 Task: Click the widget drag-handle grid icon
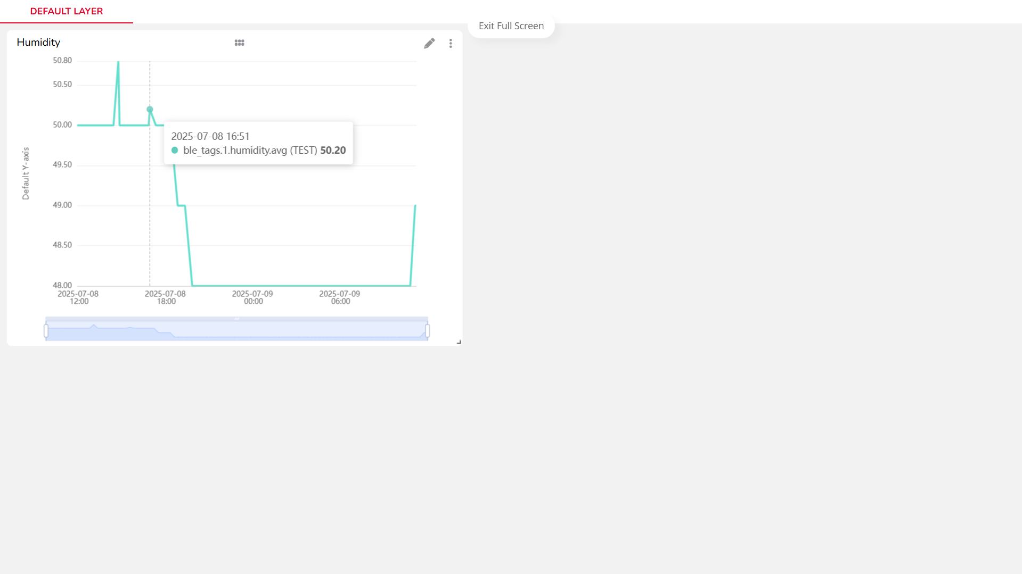pos(239,43)
